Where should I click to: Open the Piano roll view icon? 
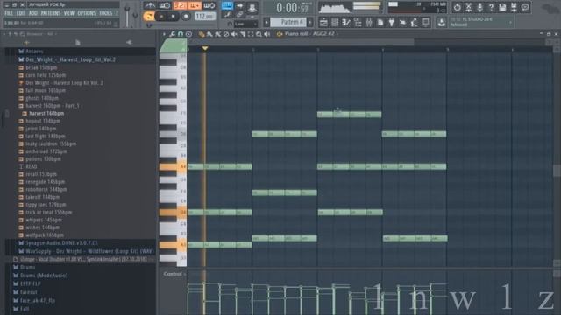[346, 23]
